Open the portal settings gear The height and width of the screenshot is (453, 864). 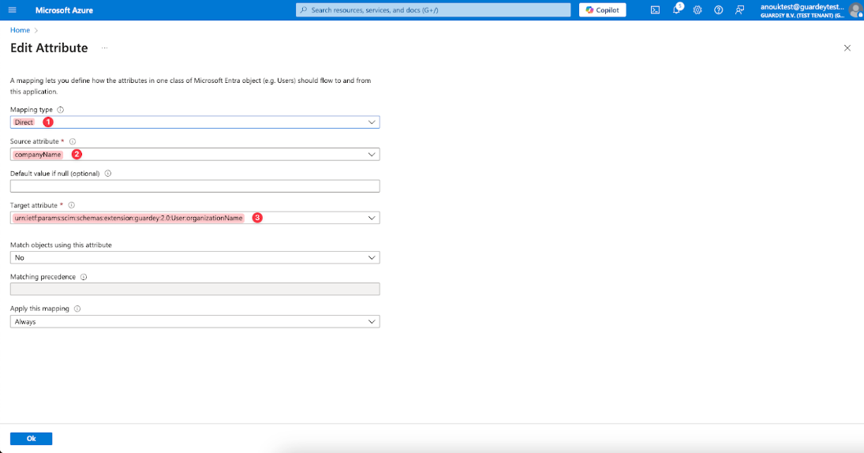click(x=698, y=10)
